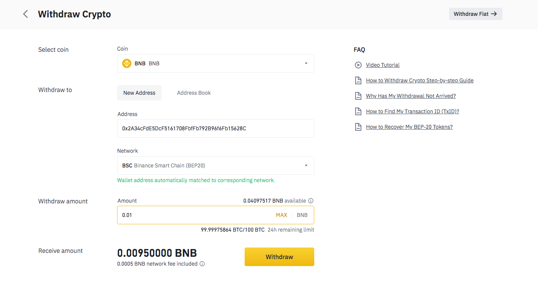The image size is (538, 285).
Task: Click the BNB unit label in amount field
Action: (302, 215)
